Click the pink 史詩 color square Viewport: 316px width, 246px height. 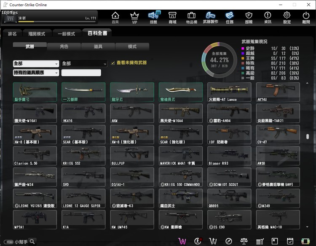(243, 49)
